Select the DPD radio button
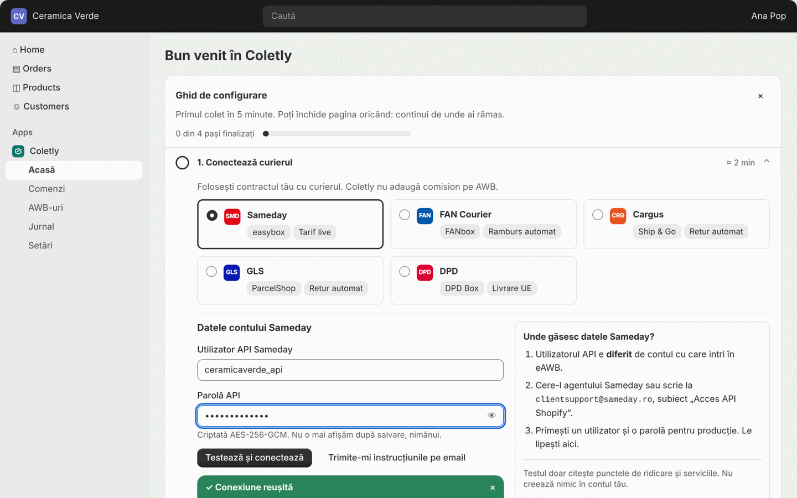 click(x=405, y=272)
